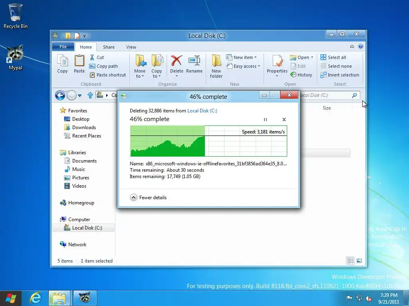Screen dimensions: 409x306
Task: Click the muted volume tray icon
Action: 369,298
